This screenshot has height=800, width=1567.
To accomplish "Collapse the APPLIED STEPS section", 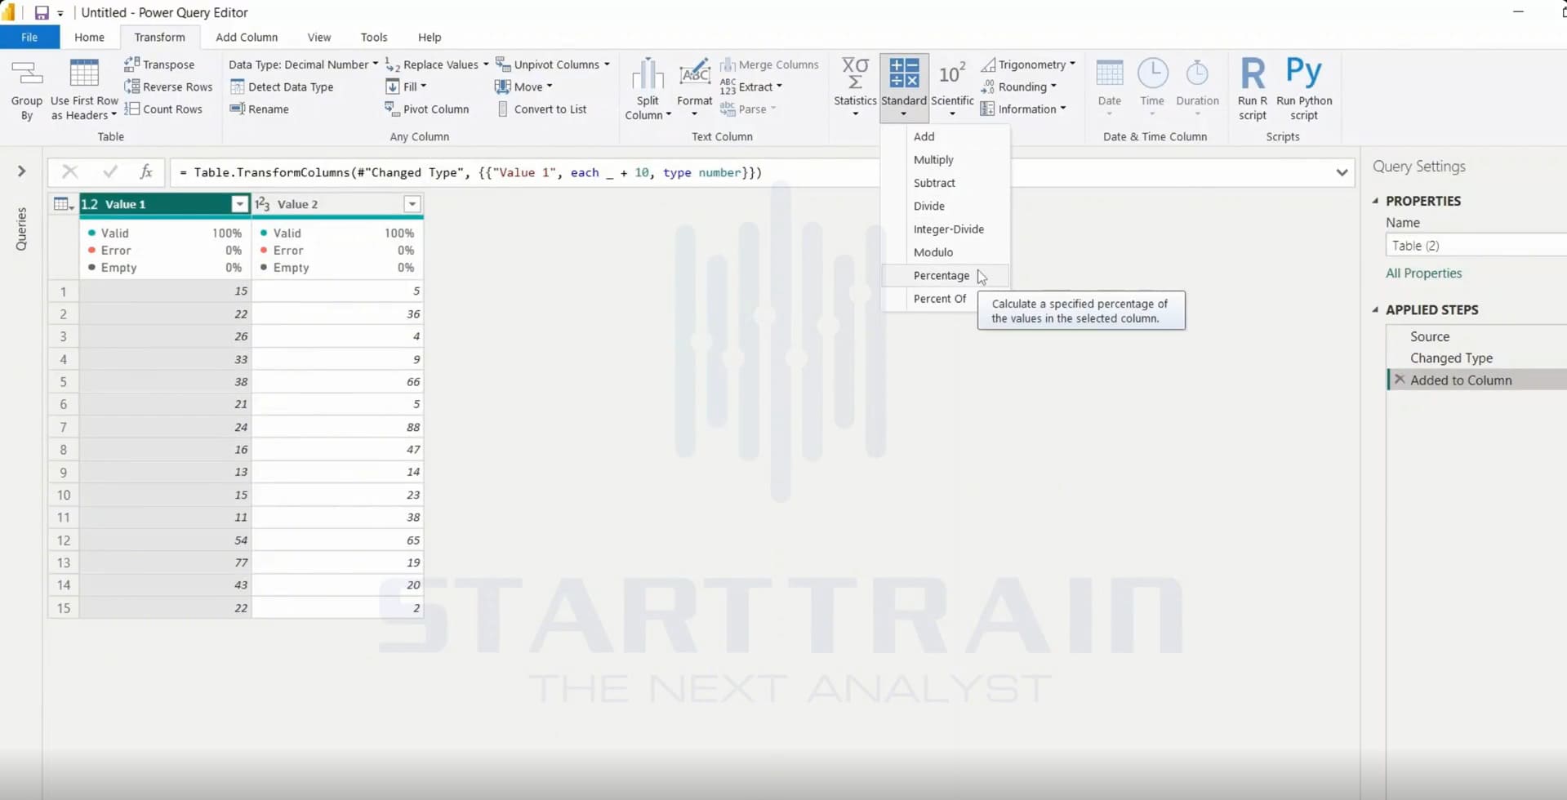I will 1376,309.
